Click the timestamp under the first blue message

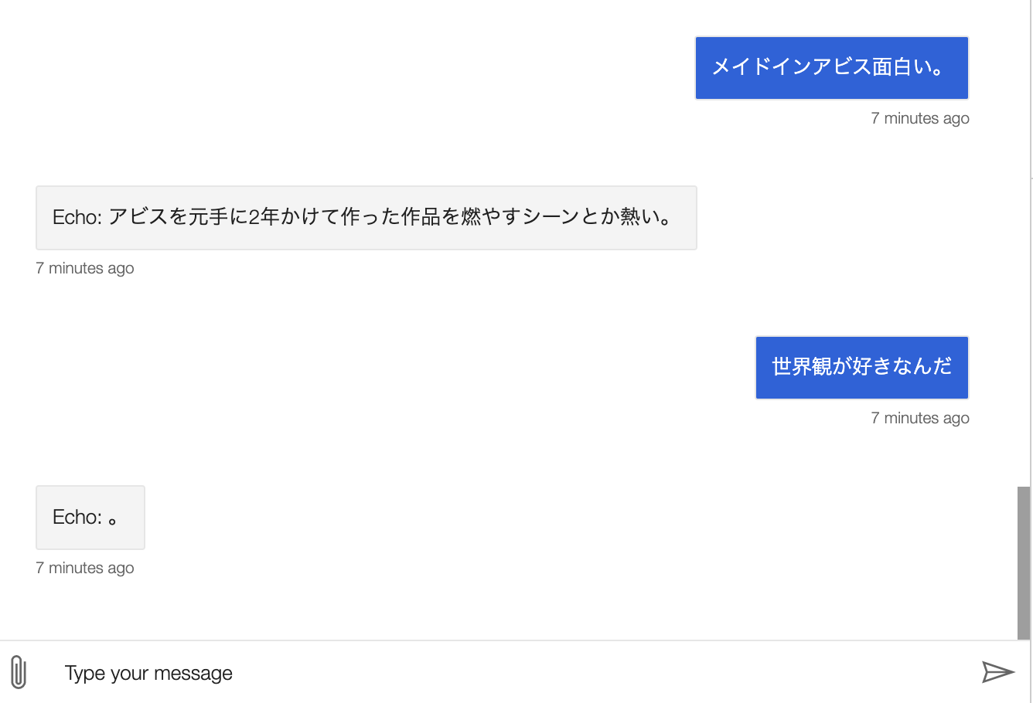[919, 117]
